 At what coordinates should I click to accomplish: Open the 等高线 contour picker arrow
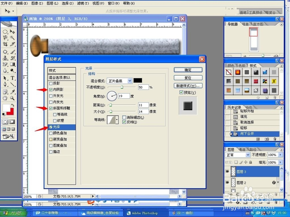(x=117, y=120)
